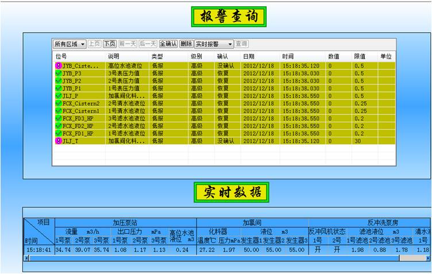Screen dimensions: 432x274
Task: Click the green checkmark icon beside JLJ_P
Action: click(x=58, y=96)
